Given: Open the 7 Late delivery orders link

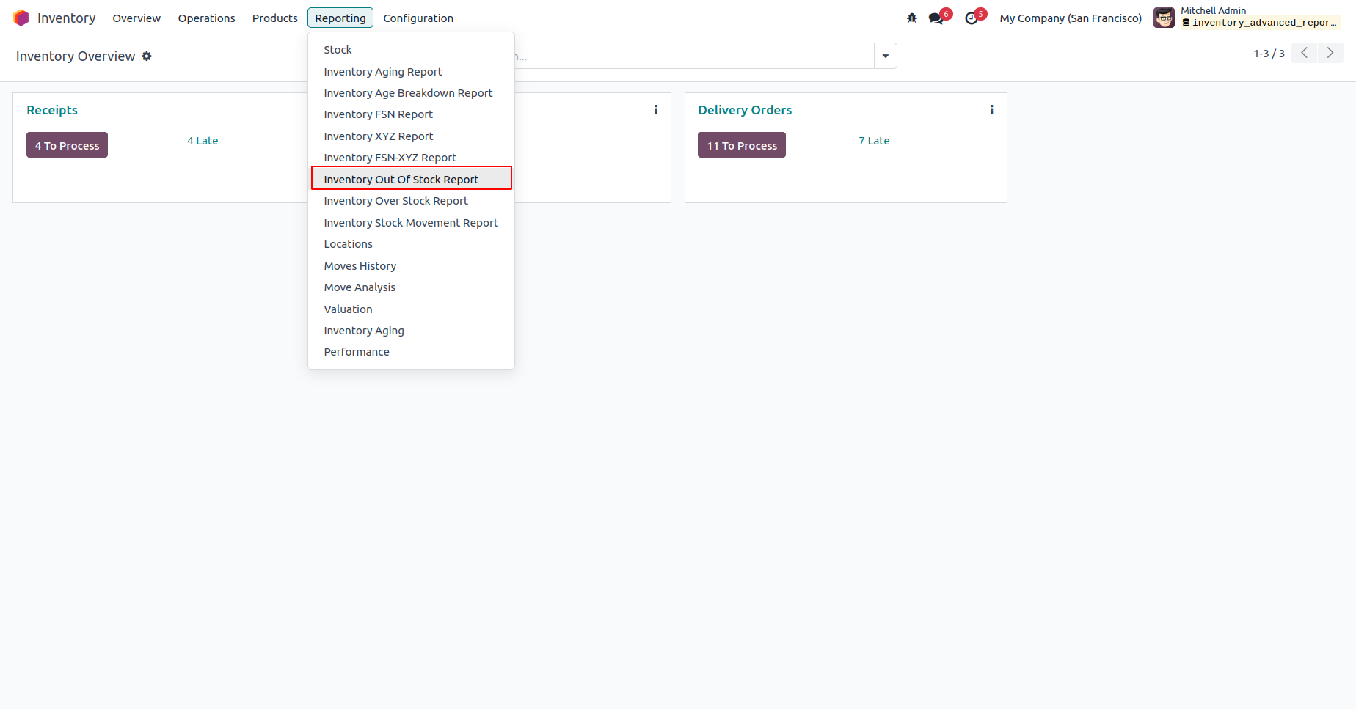Looking at the screenshot, I should point(874,141).
